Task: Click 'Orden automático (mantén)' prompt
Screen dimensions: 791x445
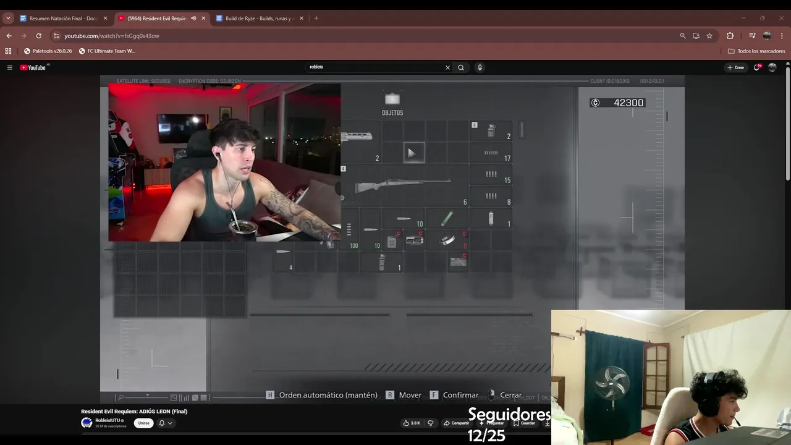Action: [322, 395]
